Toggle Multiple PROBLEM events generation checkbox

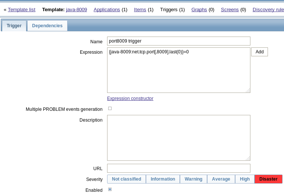[110, 109]
